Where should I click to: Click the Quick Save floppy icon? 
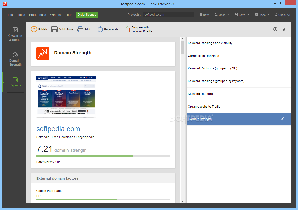point(54,29)
